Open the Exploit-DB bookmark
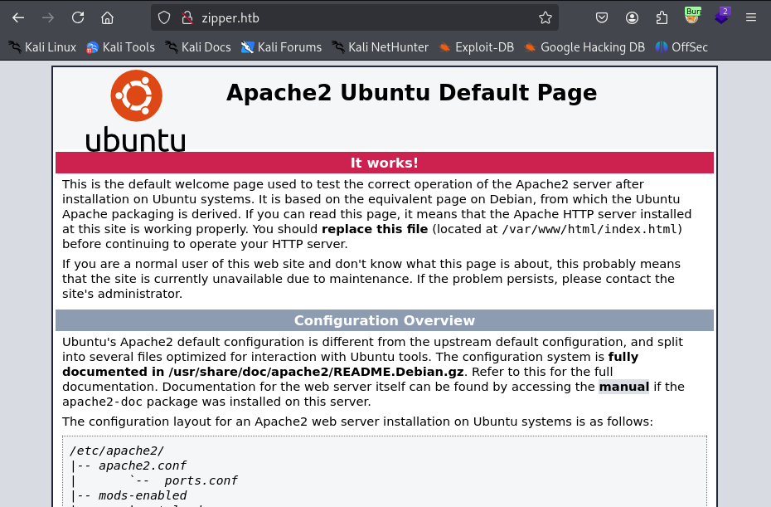Viewport: 771px width, 507px height. tap(476, 47)
